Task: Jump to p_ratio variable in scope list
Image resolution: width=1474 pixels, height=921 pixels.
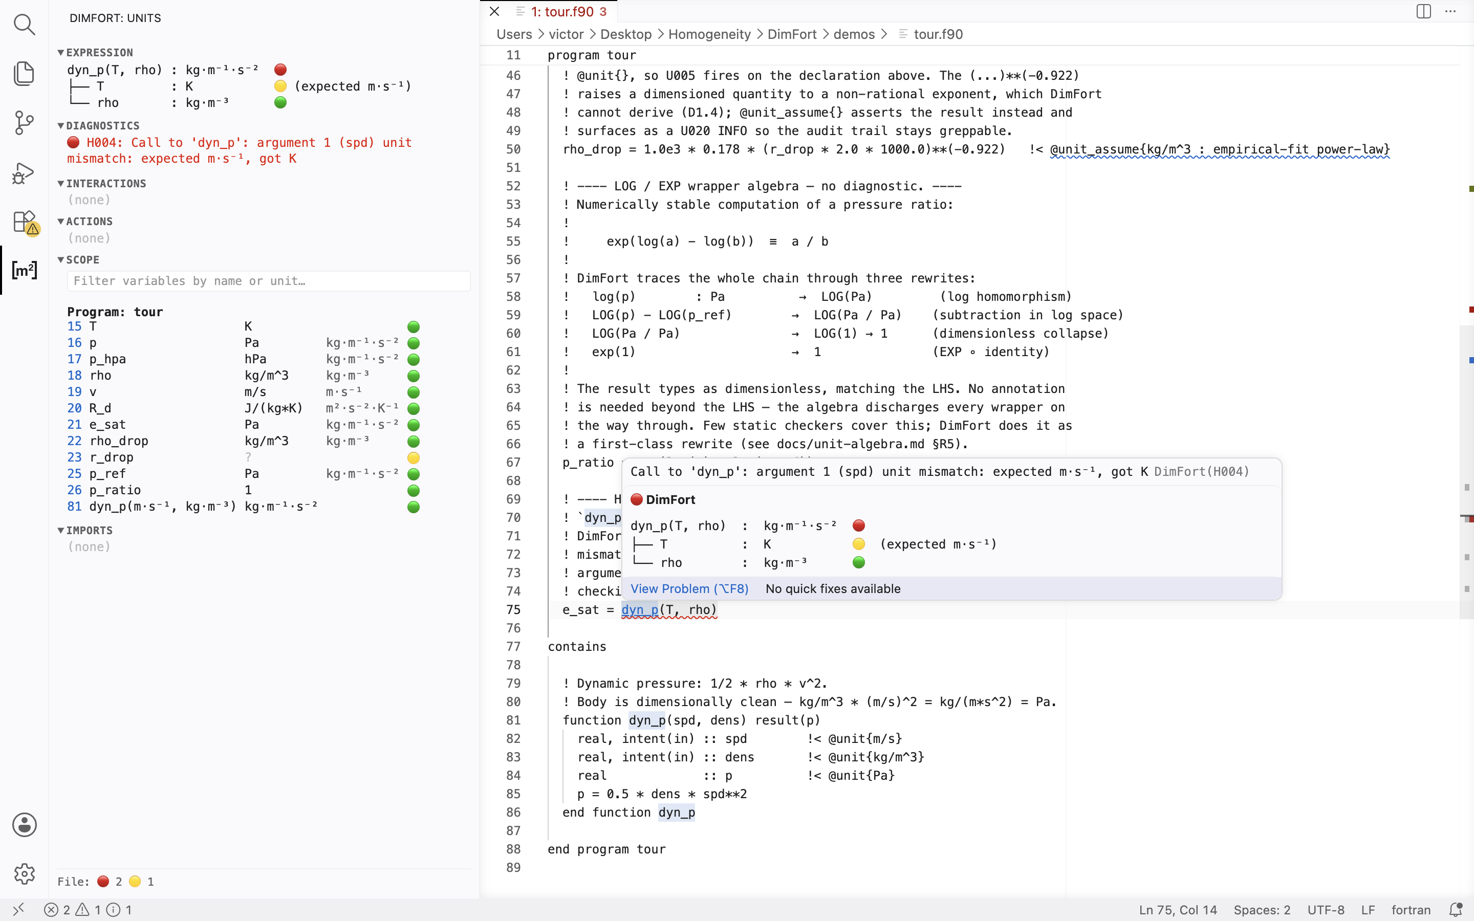Action: tap(244, 490)
